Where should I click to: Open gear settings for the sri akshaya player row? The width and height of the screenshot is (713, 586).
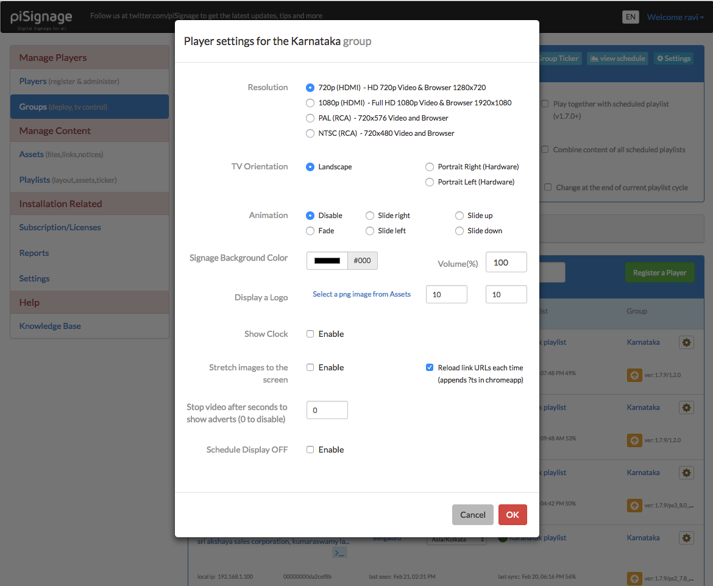[686, 538]
